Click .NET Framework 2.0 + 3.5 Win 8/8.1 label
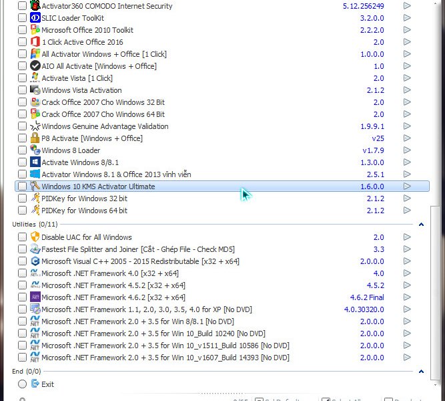 [137, 321]
